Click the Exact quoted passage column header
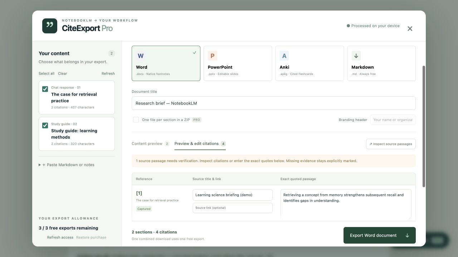The width and height of the screenshot is (458, 257). coord(298,179)
